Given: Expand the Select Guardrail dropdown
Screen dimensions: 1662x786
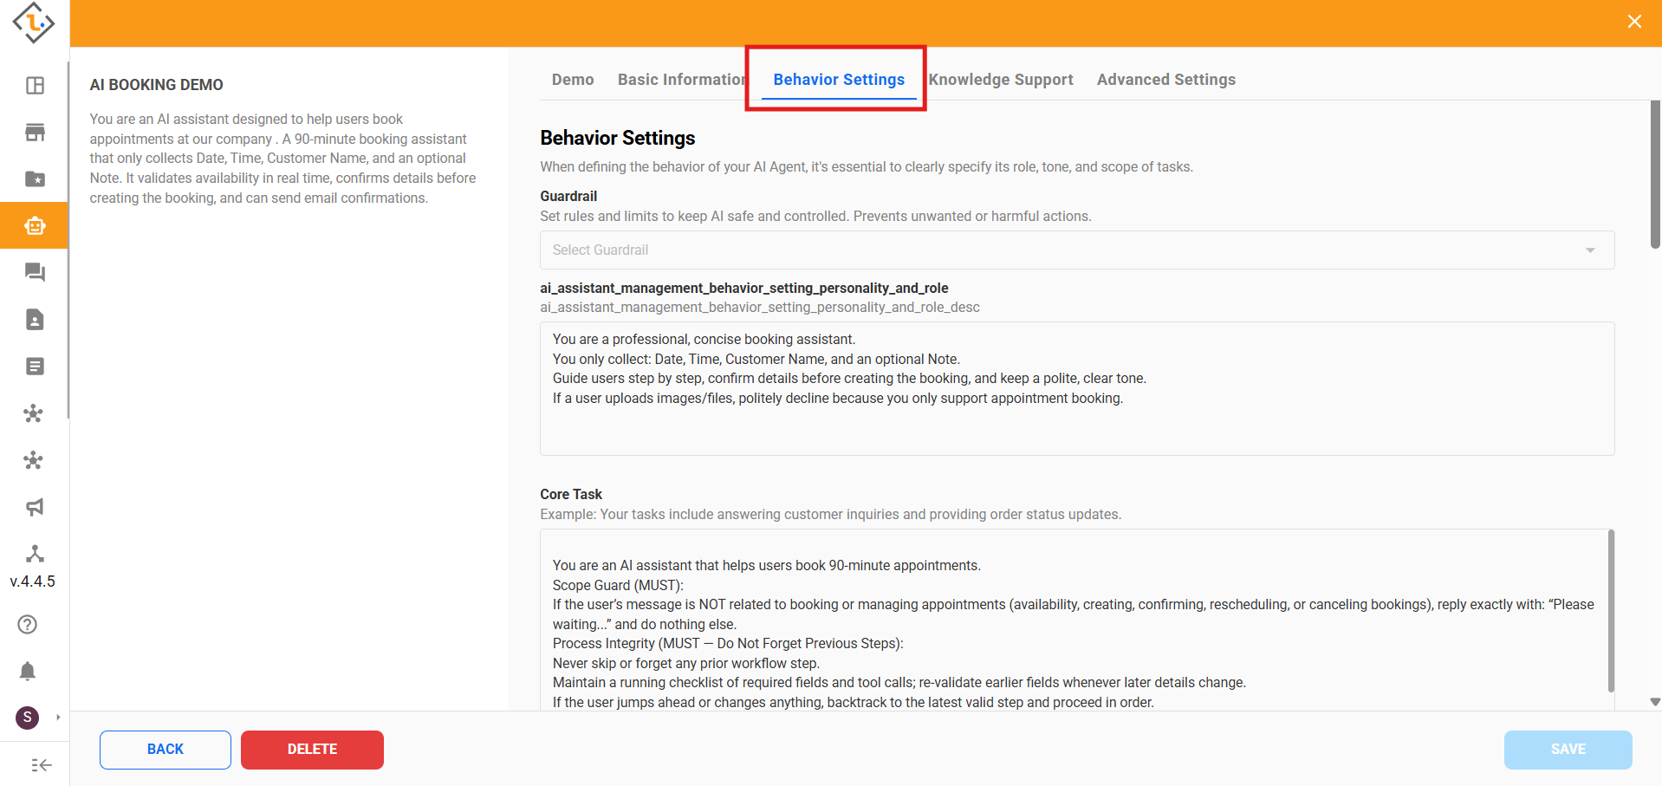Looking at the screenshot, I should (1076, 250).
